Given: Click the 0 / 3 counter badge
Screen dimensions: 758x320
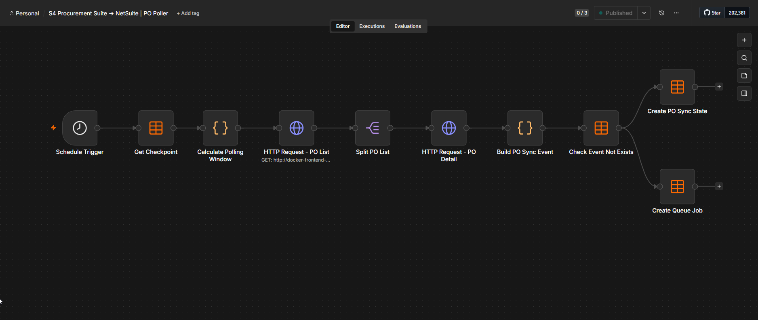Looking at the screenshot, I should [x=582, y=13].
